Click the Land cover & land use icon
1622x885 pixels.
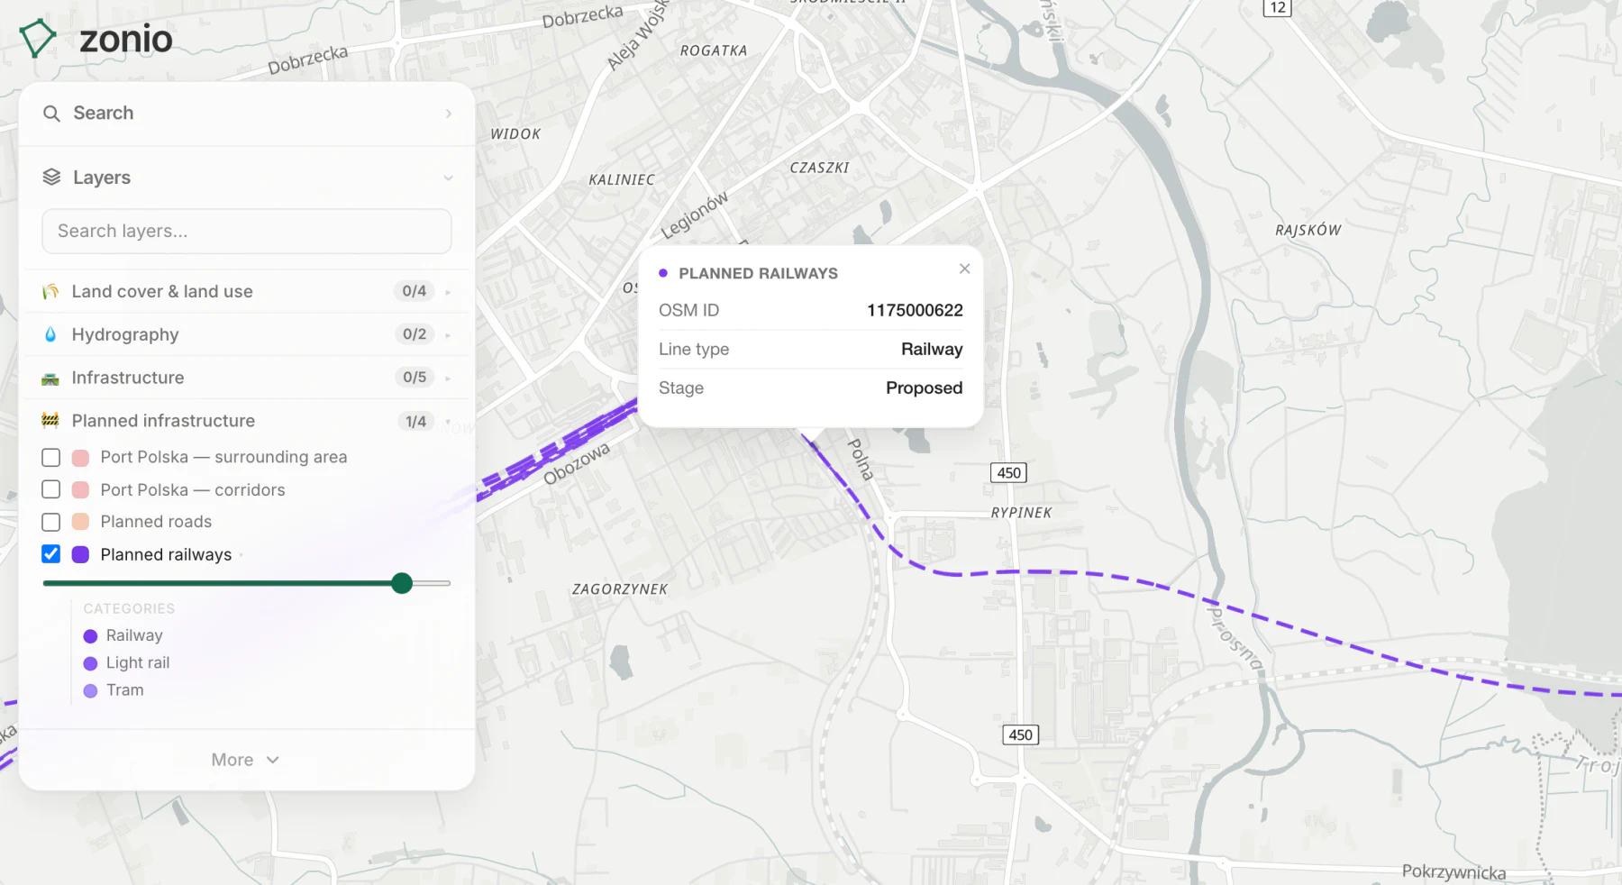click(50, 291)
